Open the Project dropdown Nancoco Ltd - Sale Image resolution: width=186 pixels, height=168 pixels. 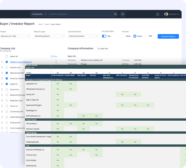15,36
